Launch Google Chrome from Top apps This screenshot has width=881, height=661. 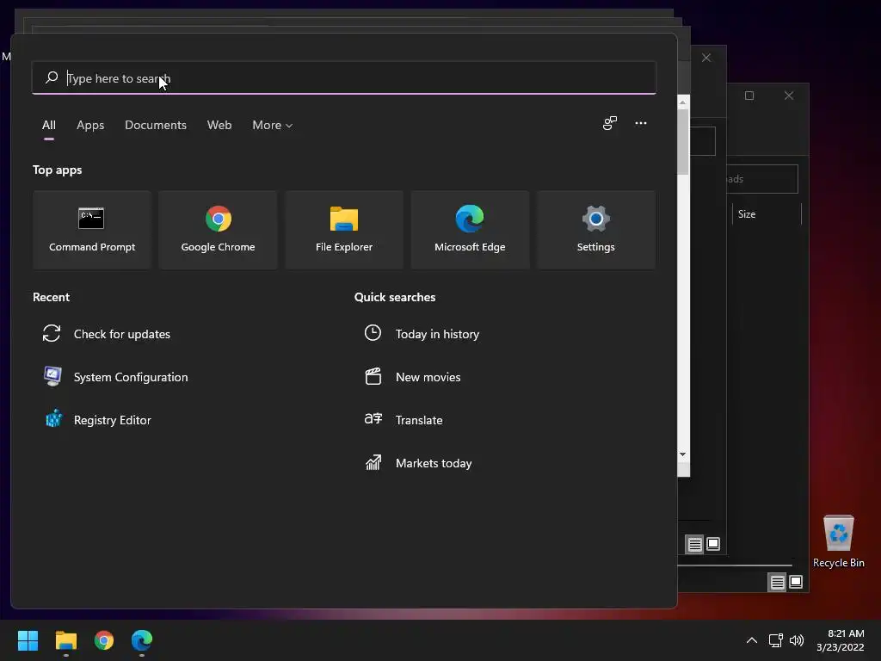tap(218, 230)
